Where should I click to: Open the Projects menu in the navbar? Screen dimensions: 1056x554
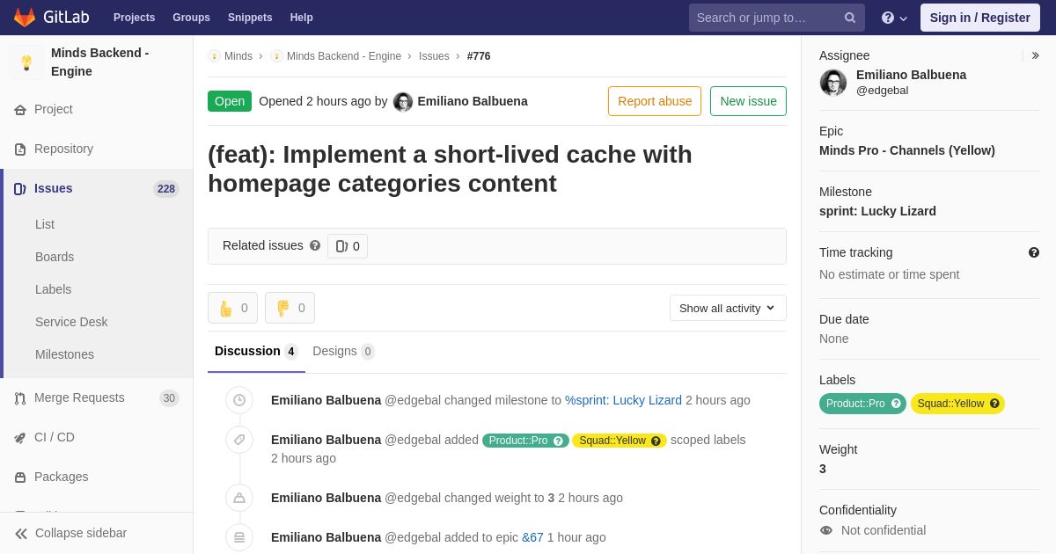(x=134, y=18)
